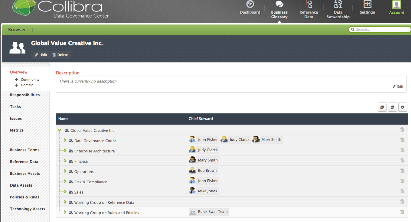Expand the Sales node

click(65, 192)
